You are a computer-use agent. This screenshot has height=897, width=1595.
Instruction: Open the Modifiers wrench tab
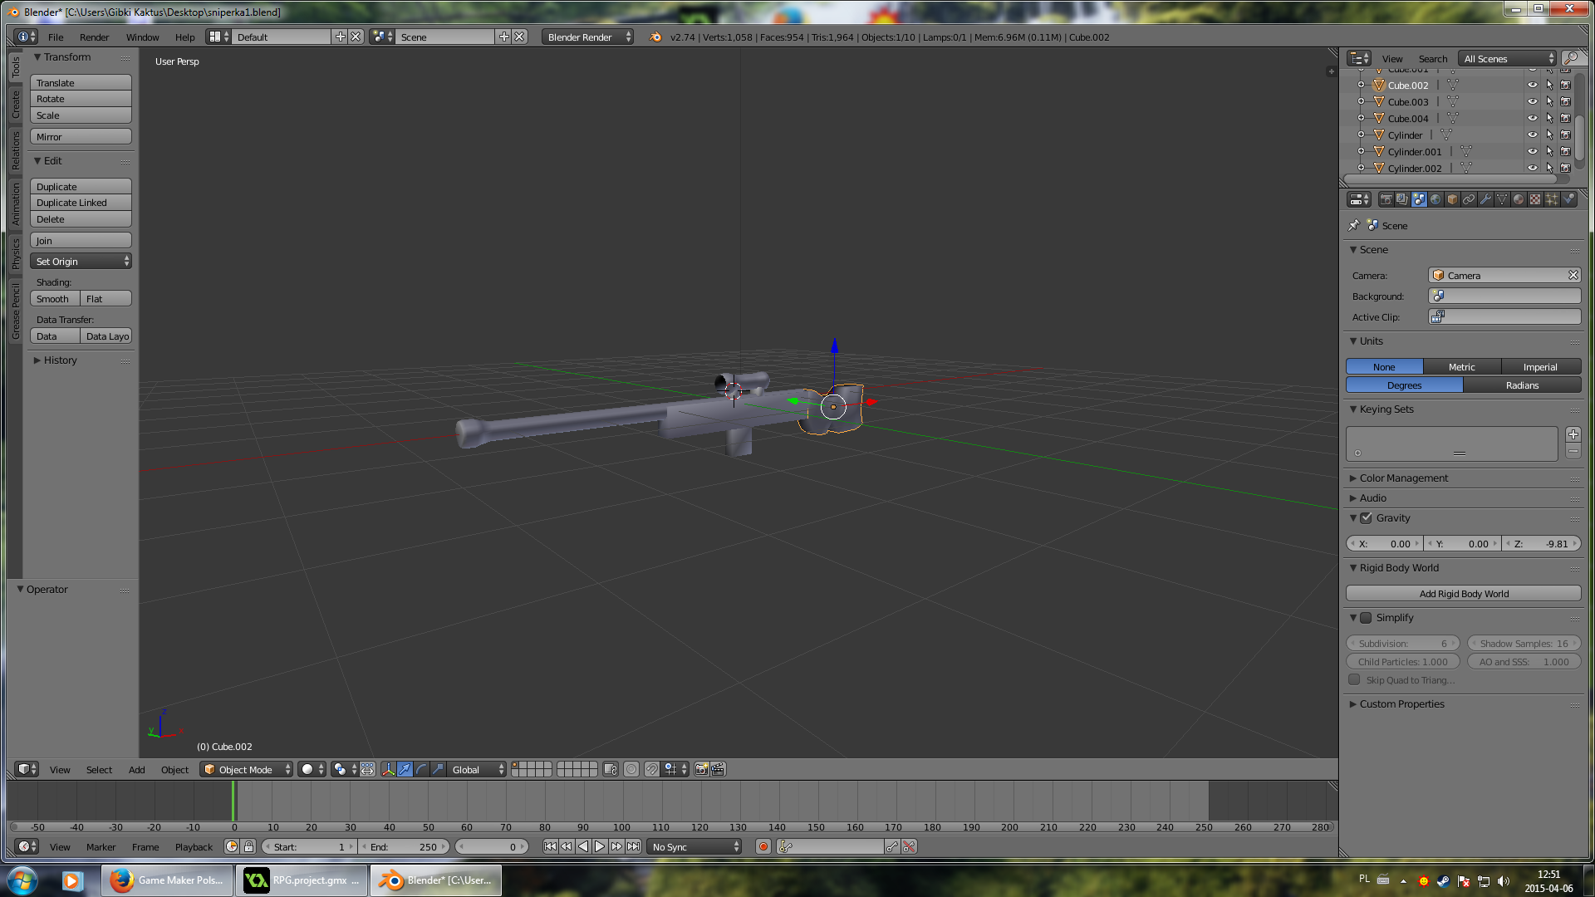(x=1485, y=199)
